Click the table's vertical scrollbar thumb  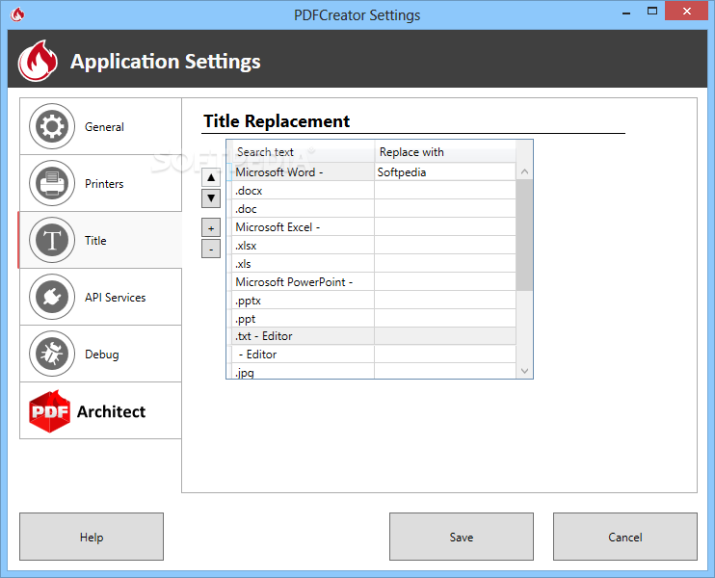524,235
